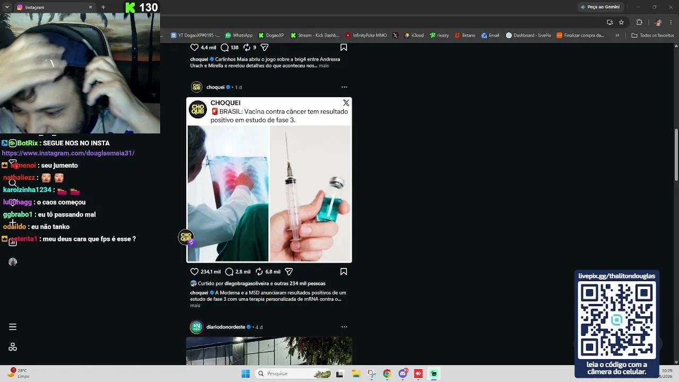Click the page vertical scrollbar thumb
Viewport: 679px width, 382px height.
coord(676,154)
